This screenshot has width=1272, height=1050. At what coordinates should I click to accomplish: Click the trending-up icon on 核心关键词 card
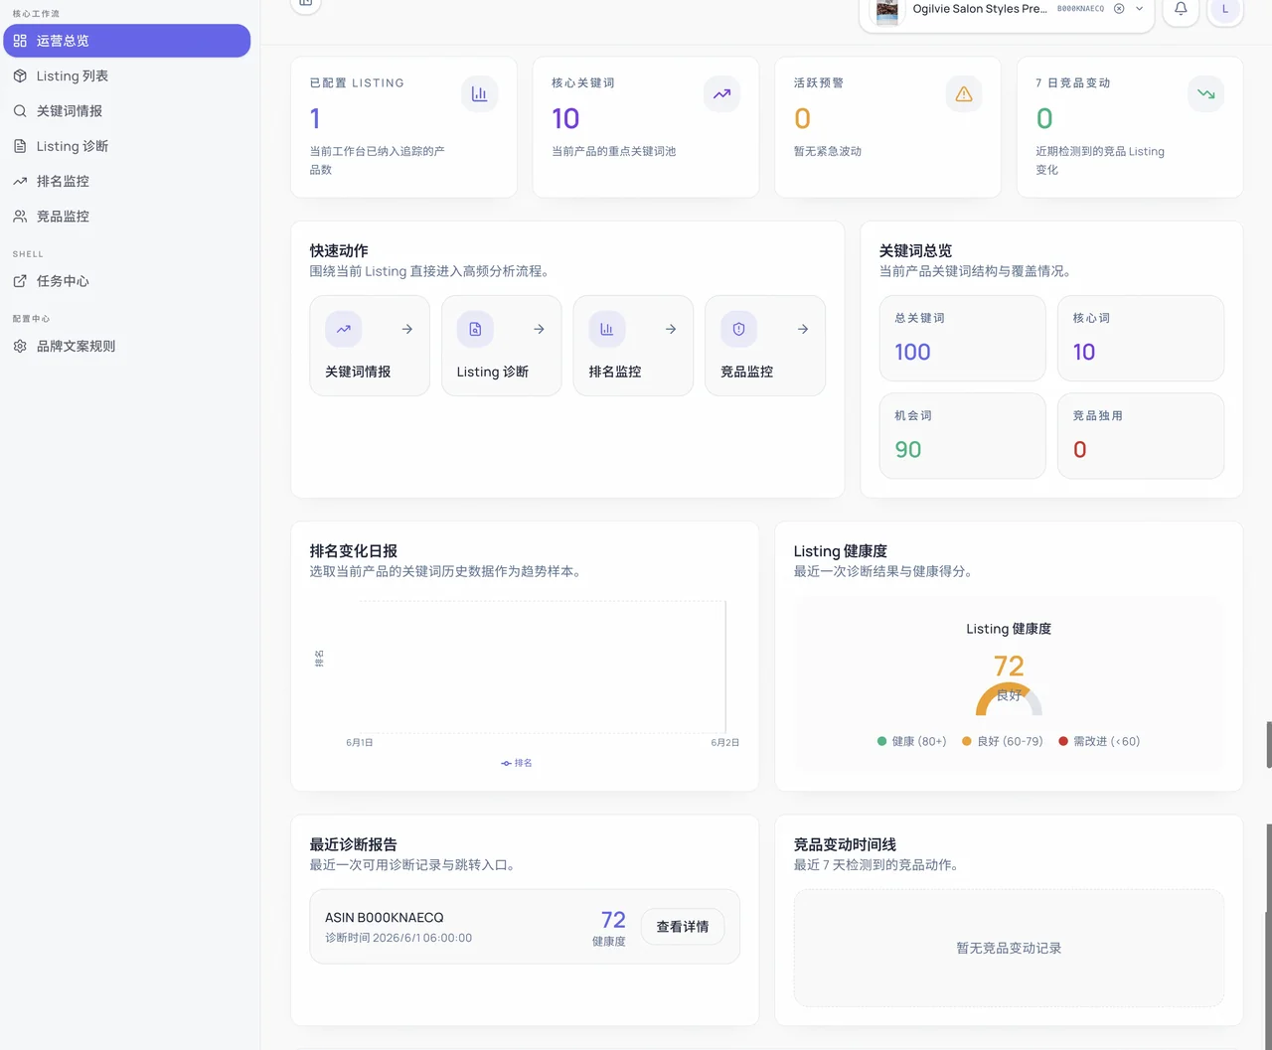(721, 94)
